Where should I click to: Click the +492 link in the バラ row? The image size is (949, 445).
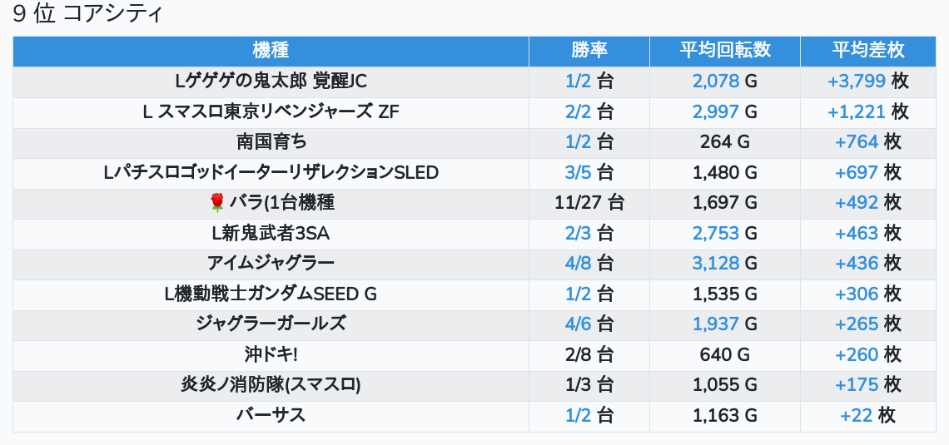tap(857, 202)
